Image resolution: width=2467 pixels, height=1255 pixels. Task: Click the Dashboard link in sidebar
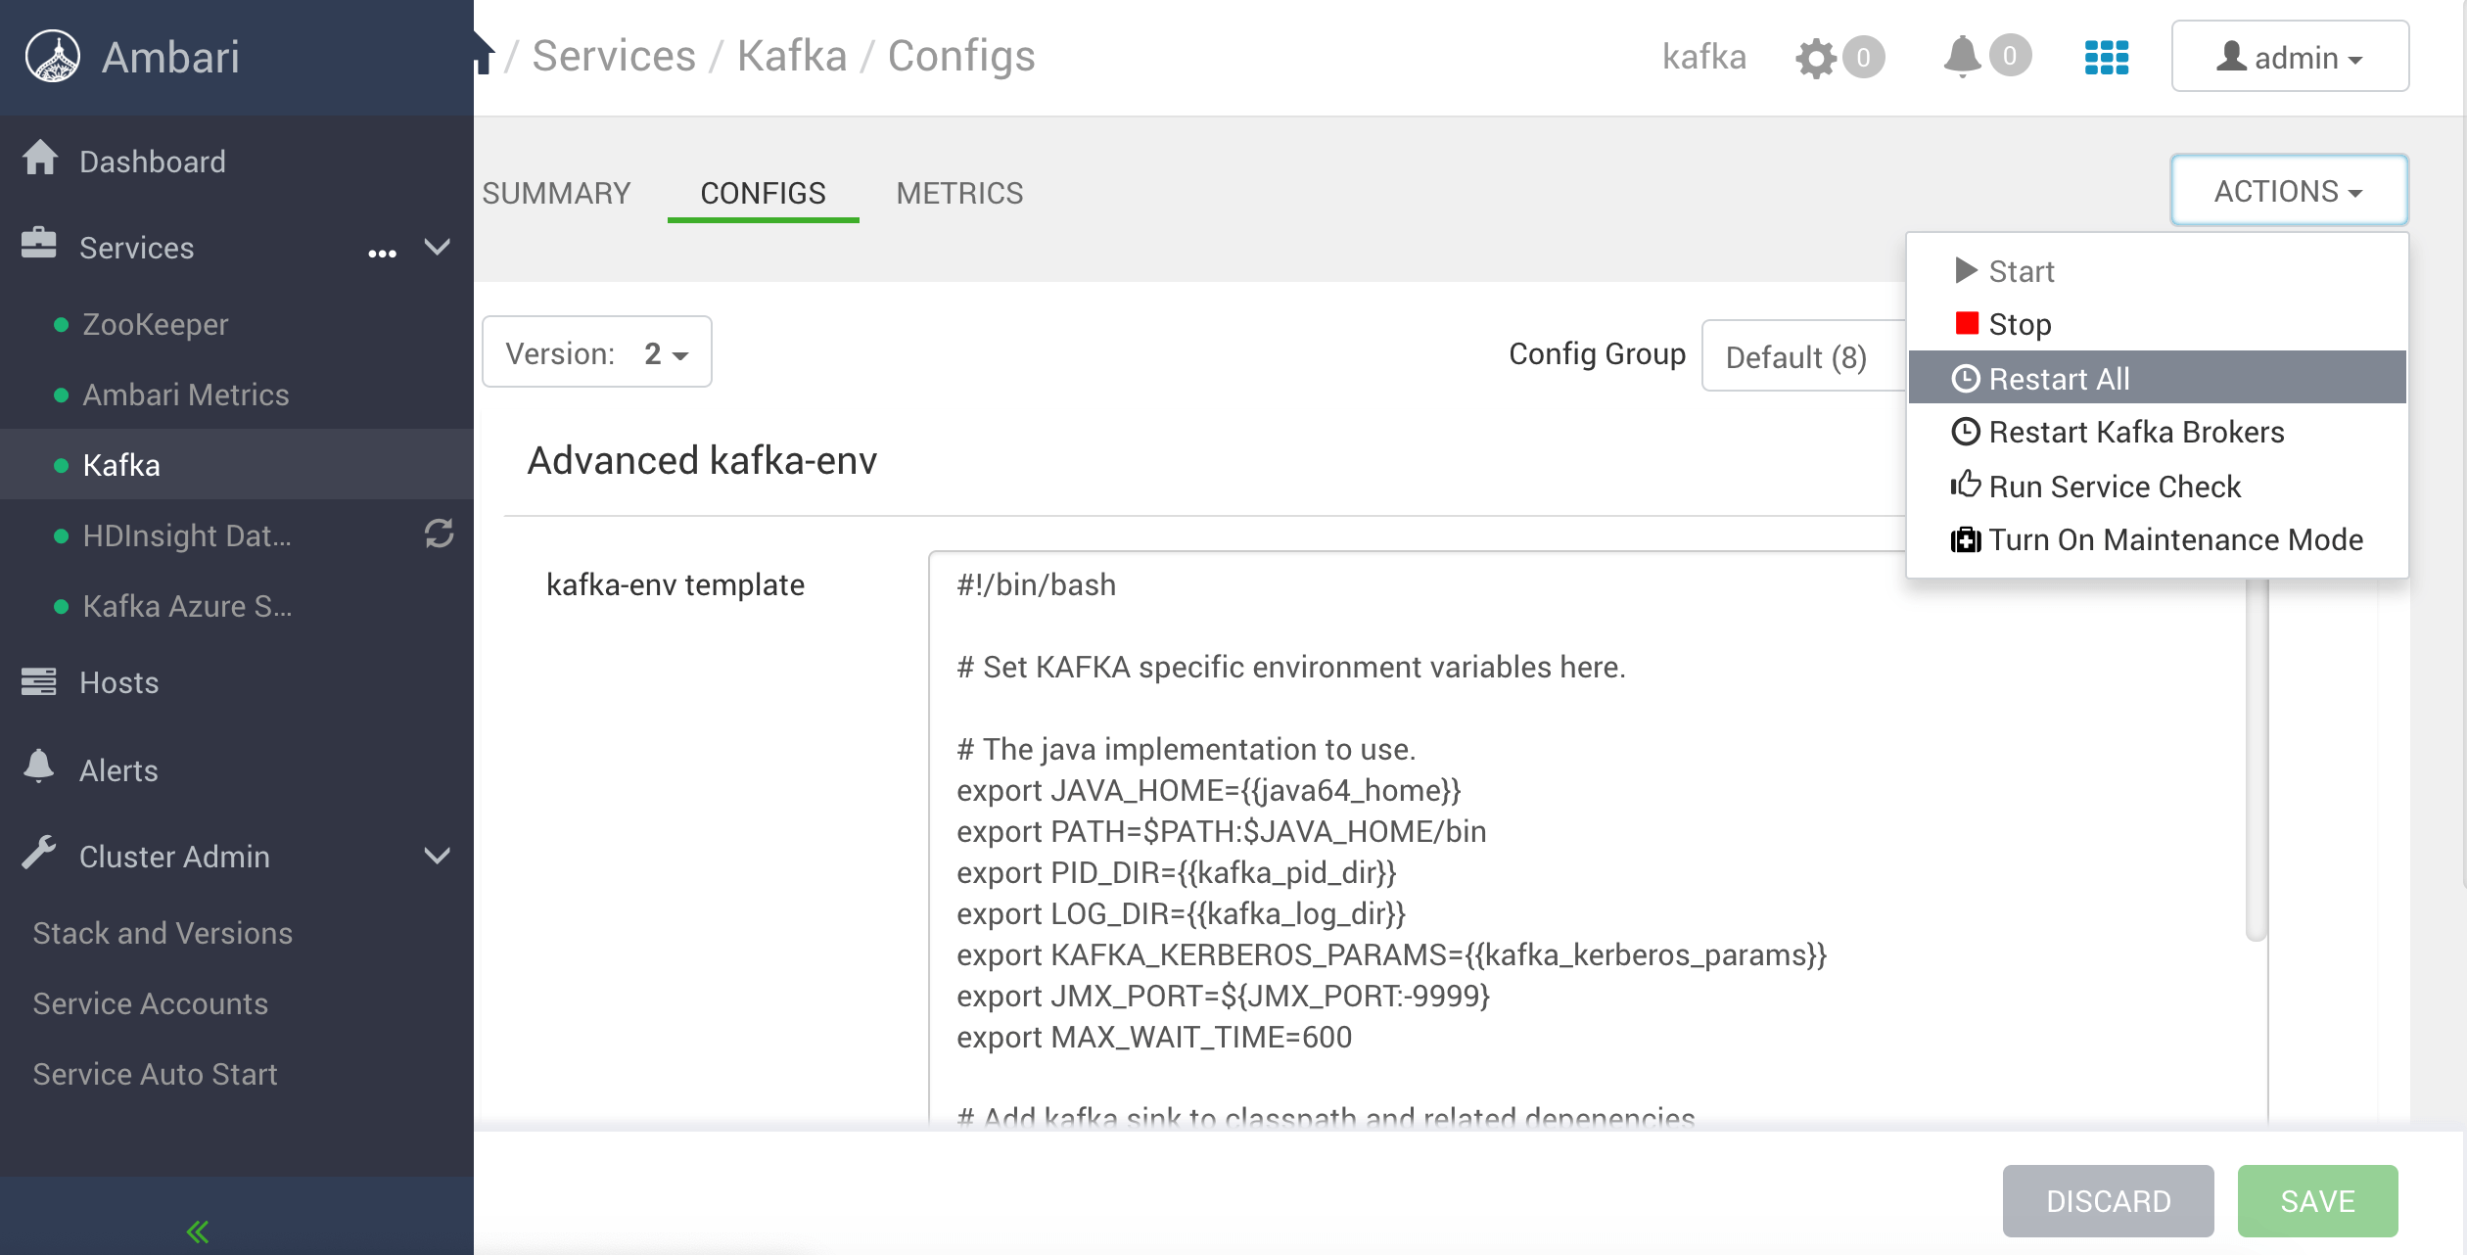pyautogui.click(x=153, y=162)
